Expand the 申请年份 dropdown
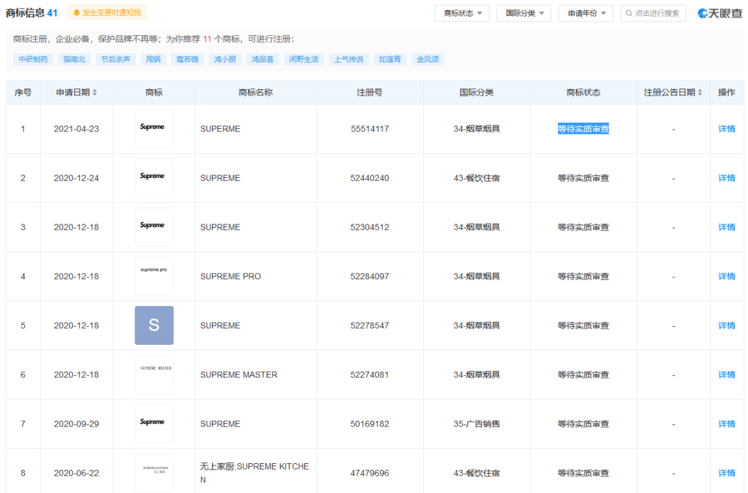This screenshot has height=493, width=748. 585,12
